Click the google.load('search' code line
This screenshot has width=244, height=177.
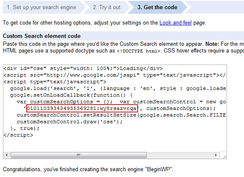[x=118, y=88]
